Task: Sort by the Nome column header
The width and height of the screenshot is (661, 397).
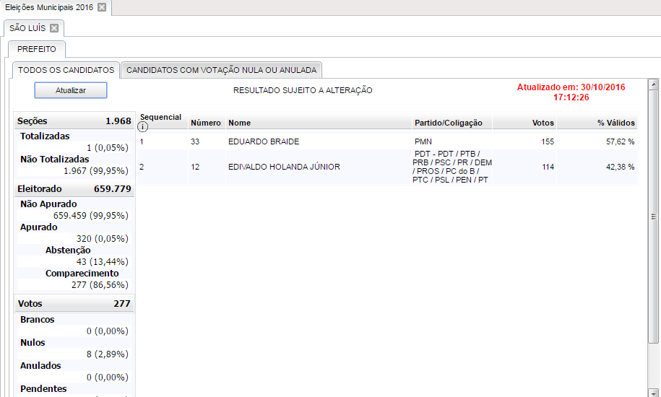Action: click(239, 123)
